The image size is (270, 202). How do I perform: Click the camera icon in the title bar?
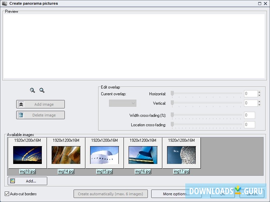pyautogui.click(x=5, y=3)
